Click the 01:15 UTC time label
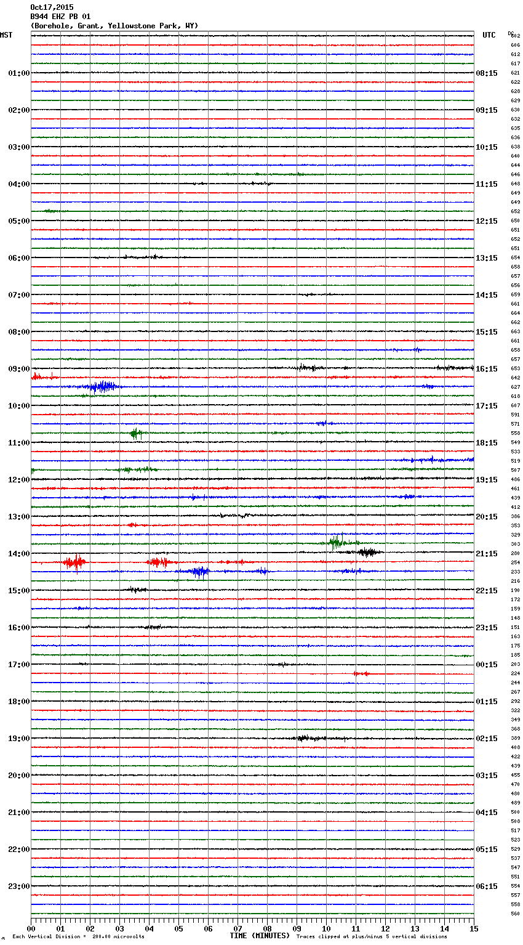 tap(487, 702)
